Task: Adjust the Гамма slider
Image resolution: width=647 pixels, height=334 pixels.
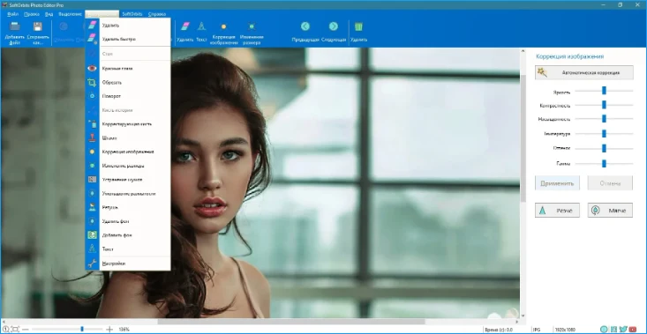Action: [x=604, y=164]
